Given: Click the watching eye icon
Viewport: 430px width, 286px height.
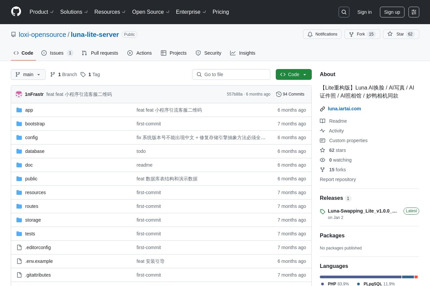Looking at the screenshot, I should pyautogui.click(x=322, y=160).
